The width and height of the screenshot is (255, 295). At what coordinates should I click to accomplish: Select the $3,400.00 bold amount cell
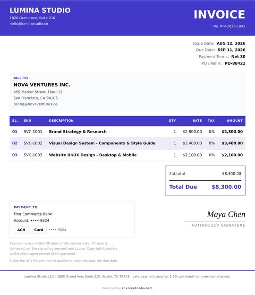point(232,143)
